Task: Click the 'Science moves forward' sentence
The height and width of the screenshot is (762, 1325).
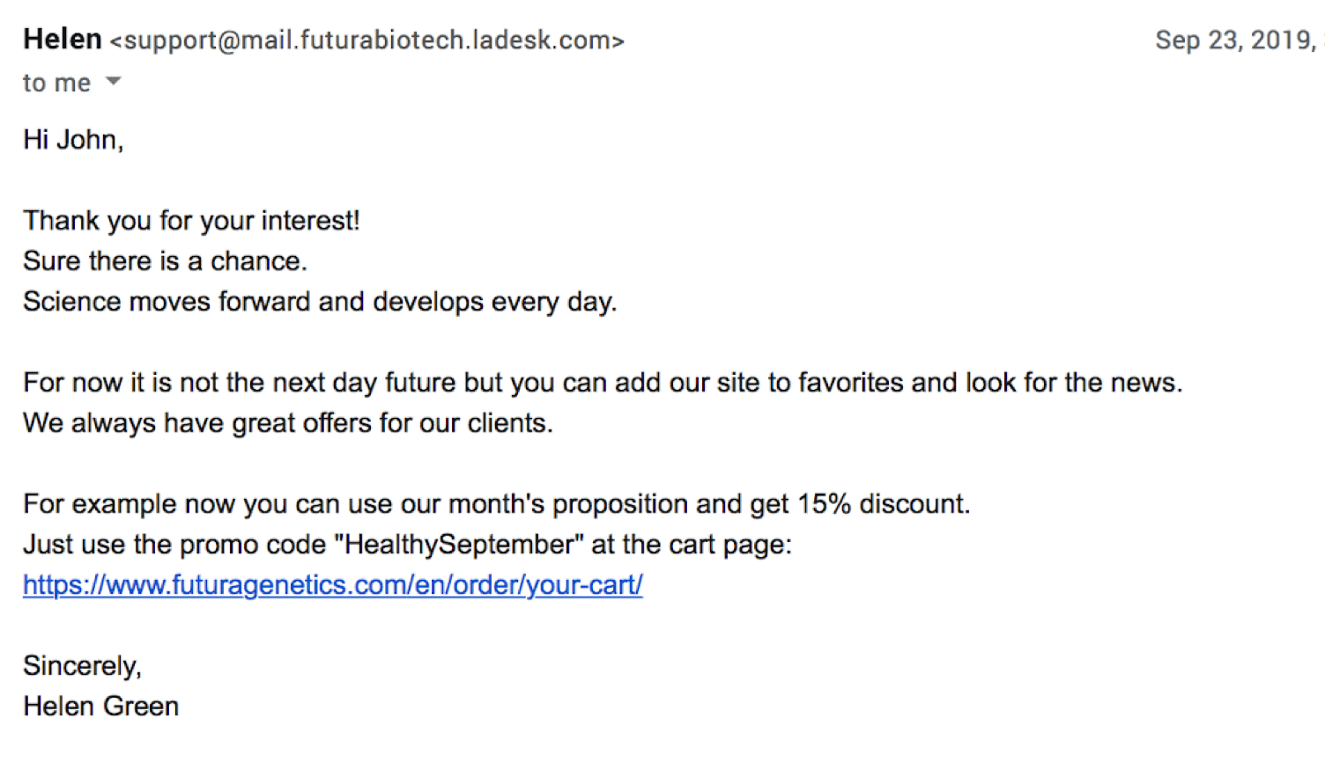Action: coord(321,302)
